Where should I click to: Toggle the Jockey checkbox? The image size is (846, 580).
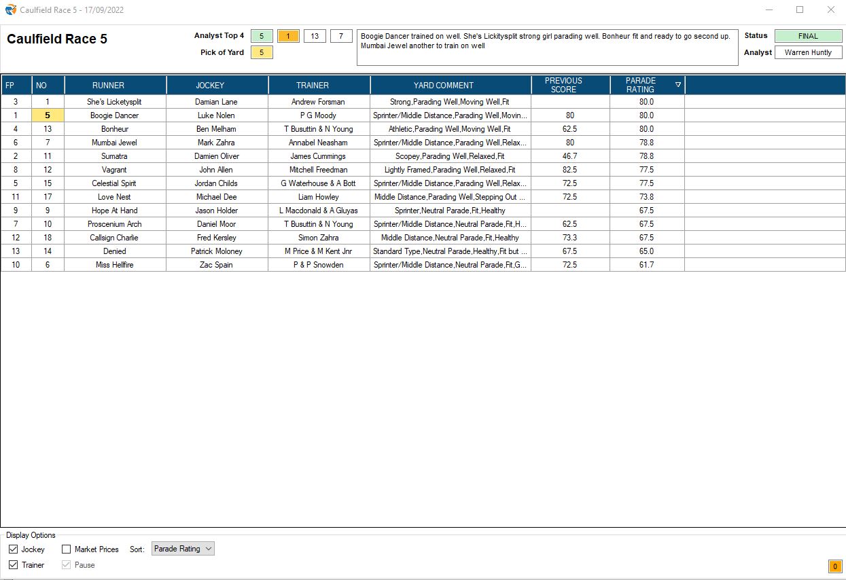[14, 549]
